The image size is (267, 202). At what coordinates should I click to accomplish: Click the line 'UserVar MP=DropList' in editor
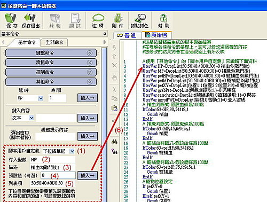coord(196,71)
